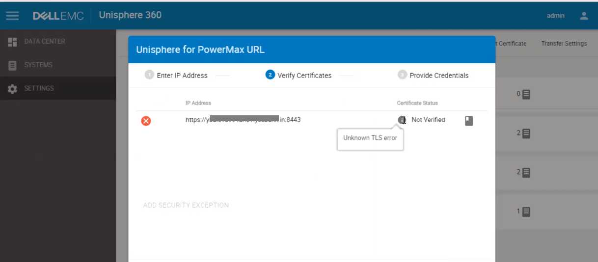Click the Systems sidebar icon

pyautogui.click(x=13, y=65)
